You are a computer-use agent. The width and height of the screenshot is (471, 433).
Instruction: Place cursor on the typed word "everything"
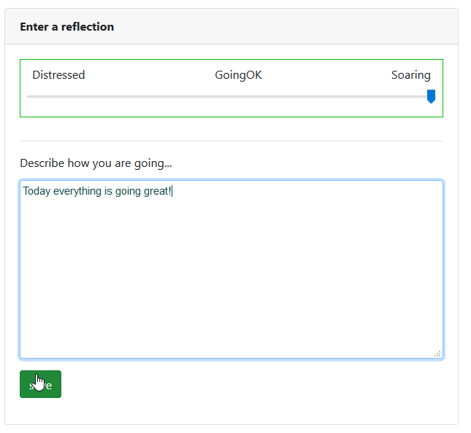coord(78,192)
